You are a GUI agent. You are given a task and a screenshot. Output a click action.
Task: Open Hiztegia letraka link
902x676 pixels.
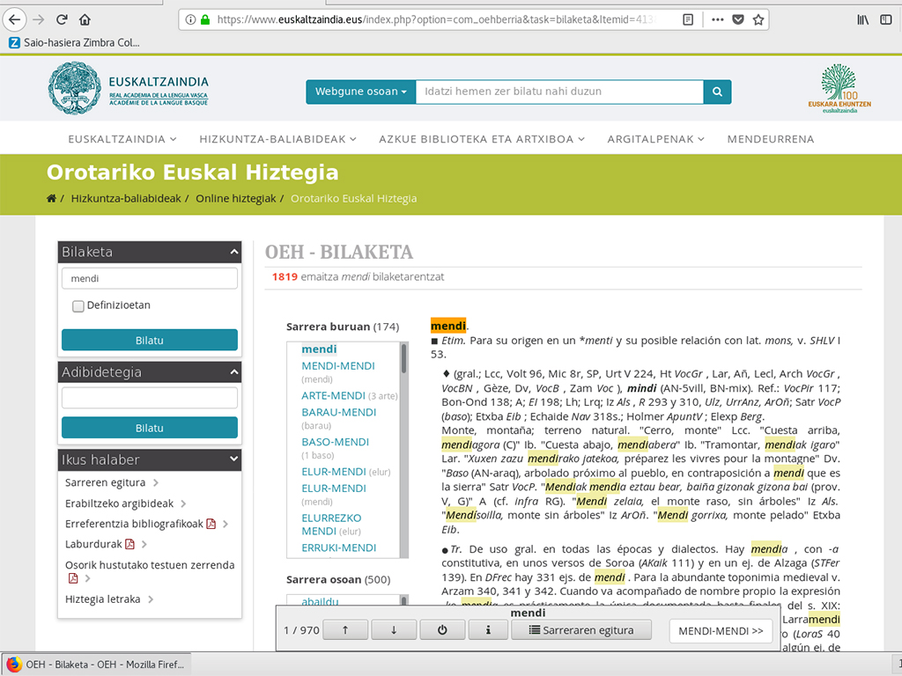click(102, 599)
